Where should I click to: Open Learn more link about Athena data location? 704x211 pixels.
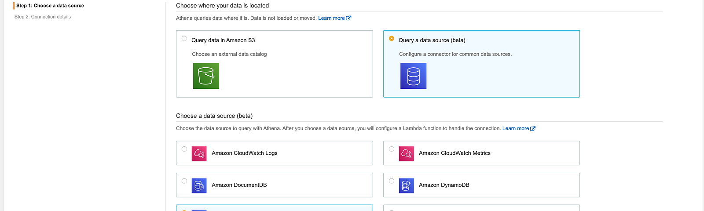click(331, 18)
